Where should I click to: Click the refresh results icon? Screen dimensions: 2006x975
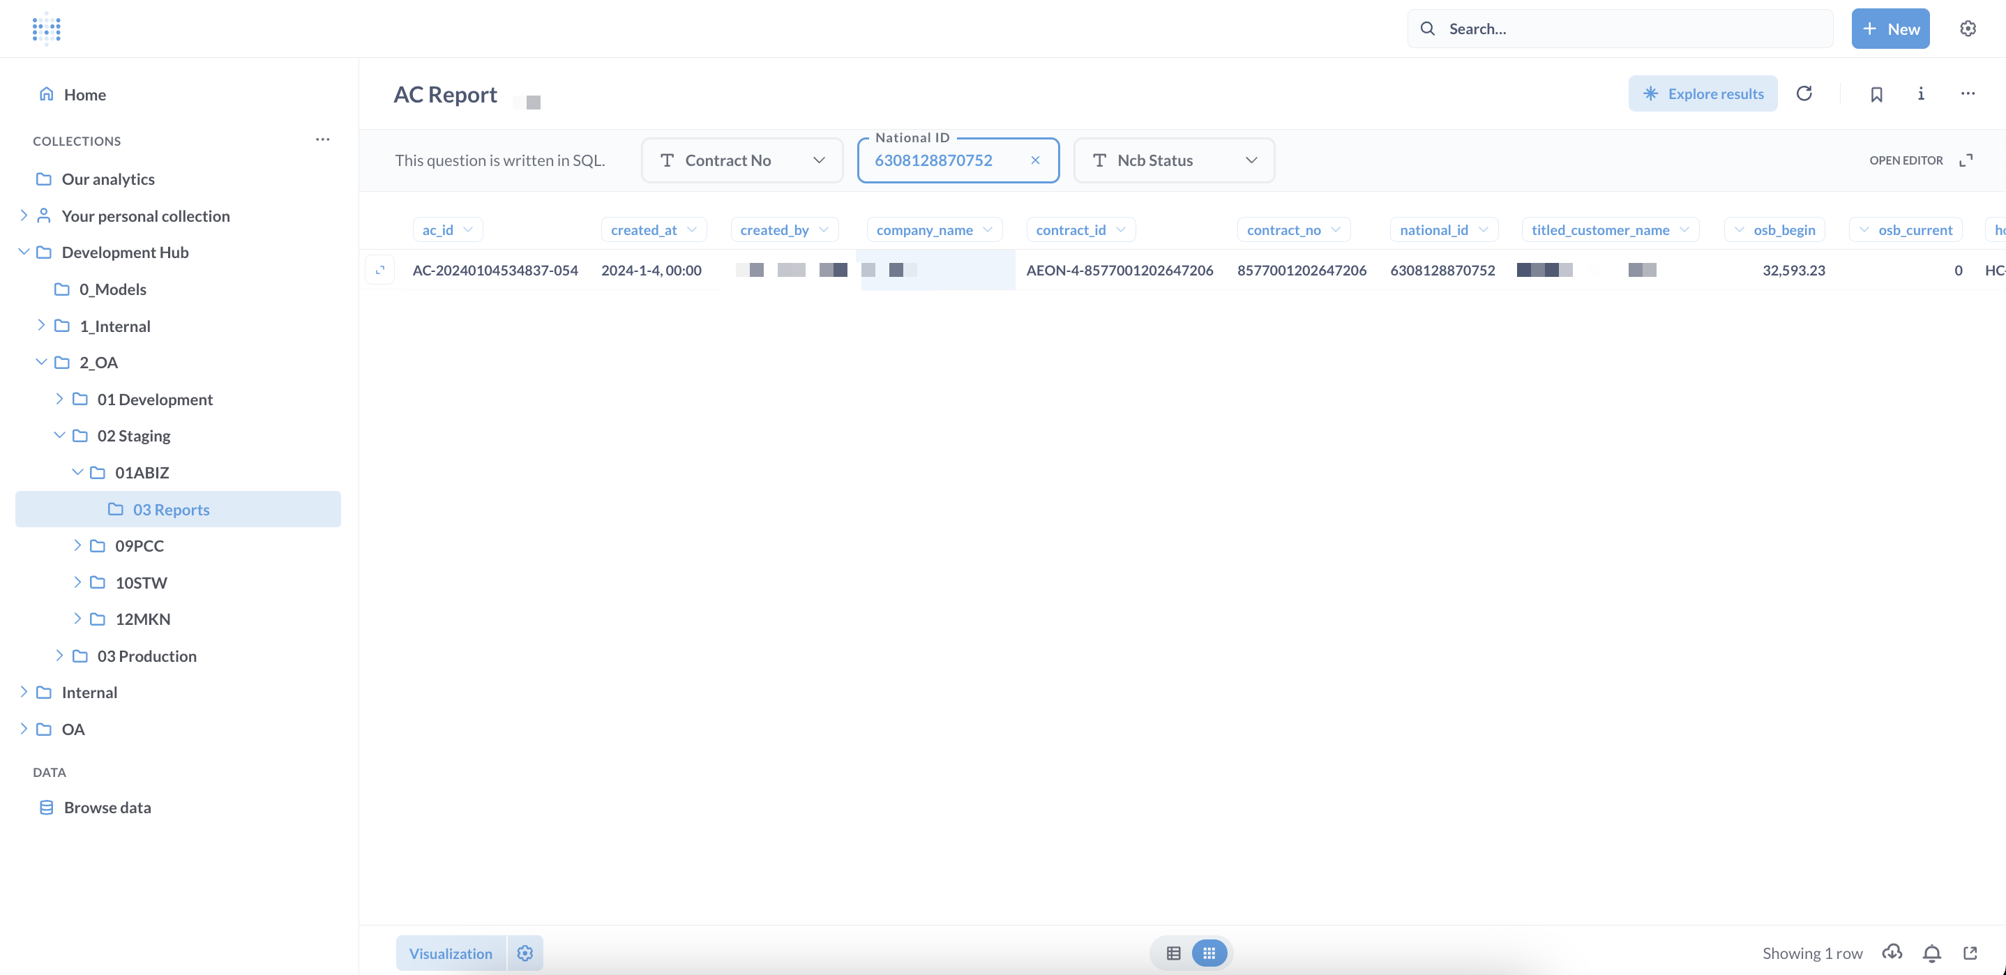coord(1804,93)
